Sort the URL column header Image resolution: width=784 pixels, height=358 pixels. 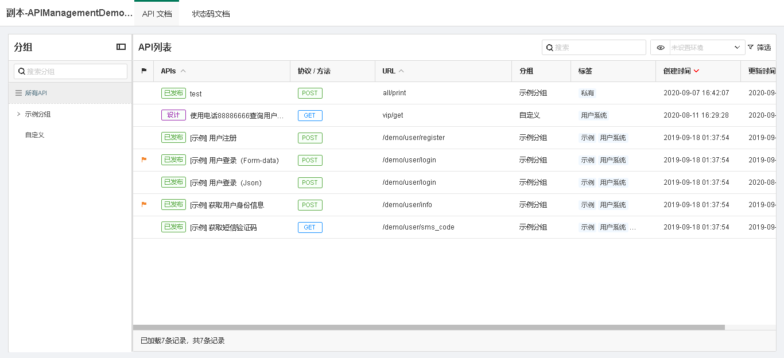401,71
